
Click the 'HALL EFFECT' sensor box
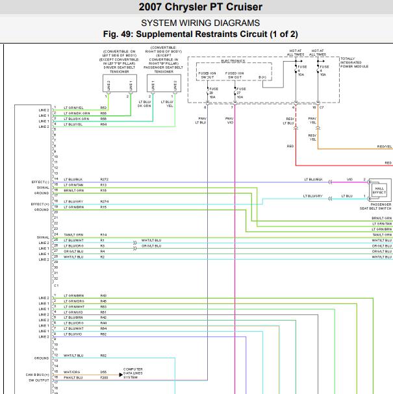point(379,190)
